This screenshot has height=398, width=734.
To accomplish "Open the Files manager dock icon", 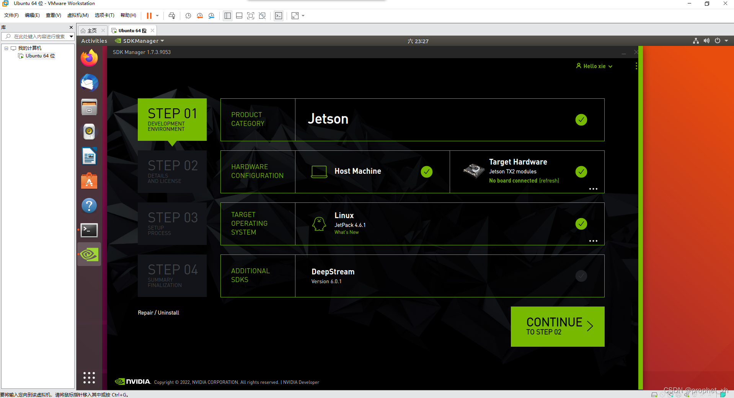I will pos(89,107).
